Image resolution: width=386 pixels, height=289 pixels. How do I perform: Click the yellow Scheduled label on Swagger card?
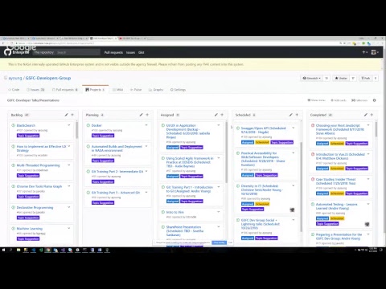coord(262,142)
